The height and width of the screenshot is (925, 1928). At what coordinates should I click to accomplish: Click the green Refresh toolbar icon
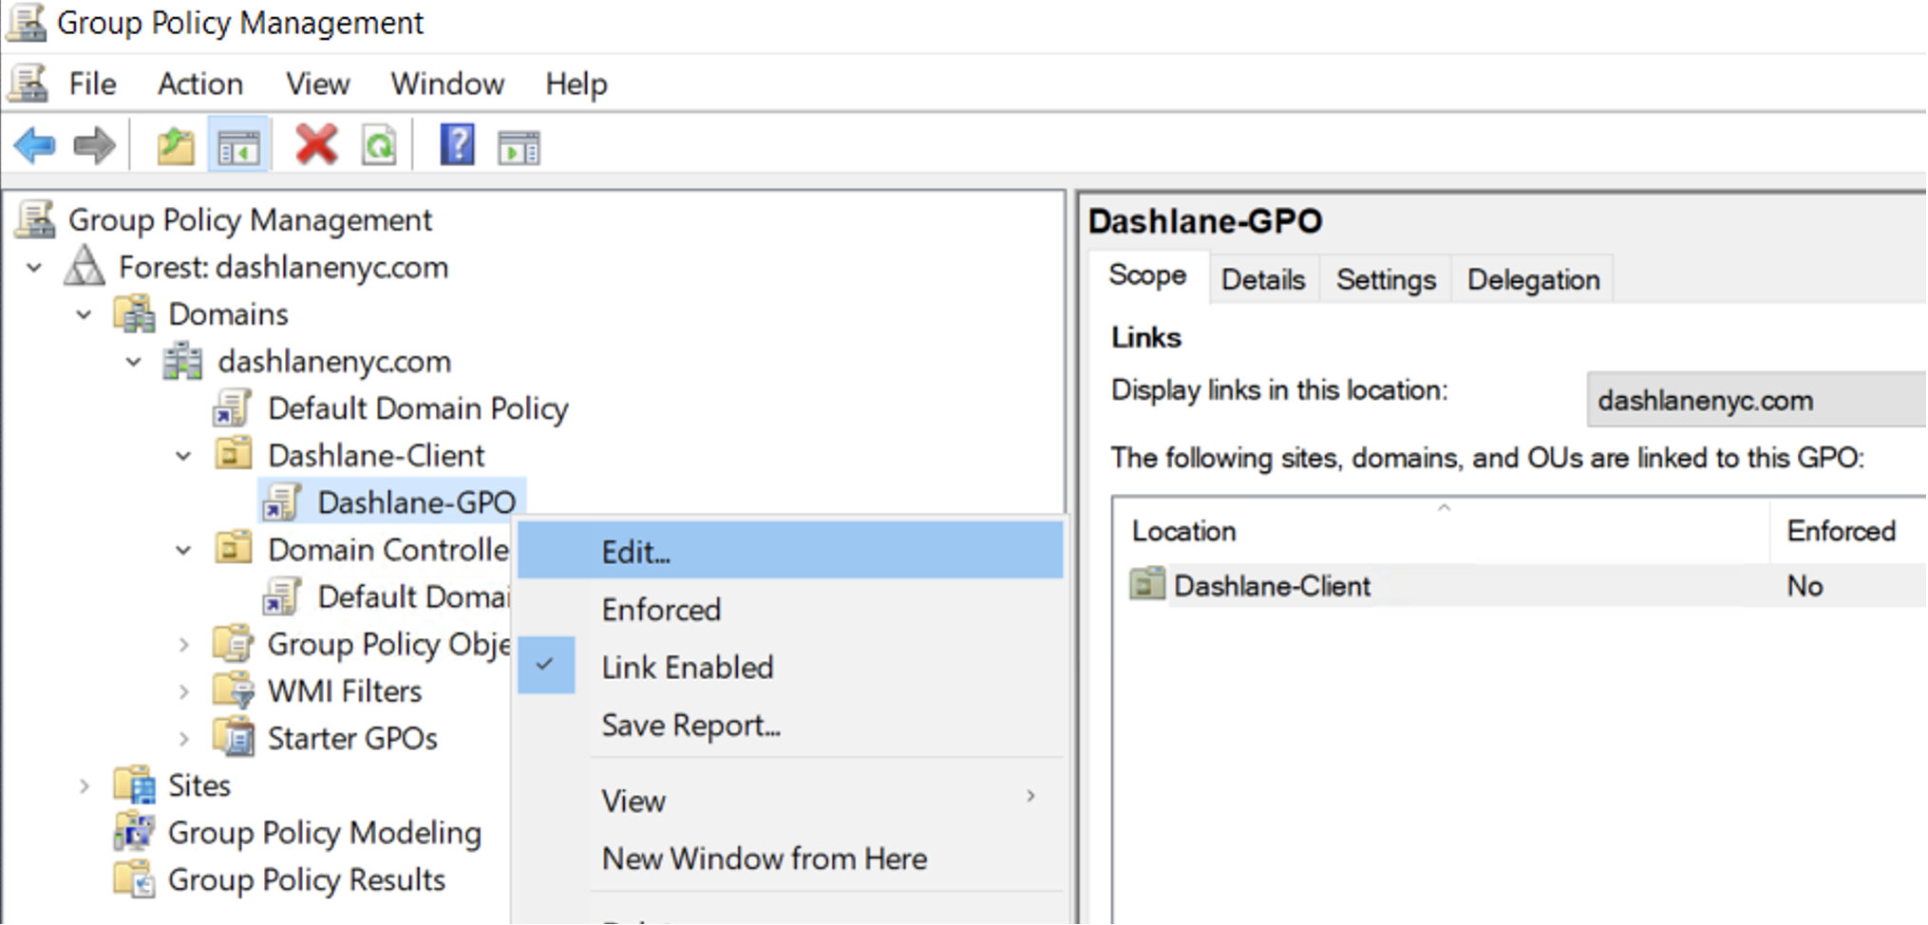tap(379, 146)
